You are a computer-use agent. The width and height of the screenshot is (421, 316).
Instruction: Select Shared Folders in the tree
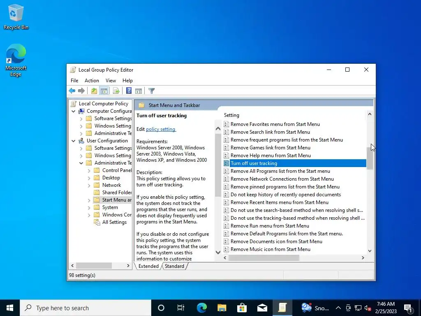point(117,193)
